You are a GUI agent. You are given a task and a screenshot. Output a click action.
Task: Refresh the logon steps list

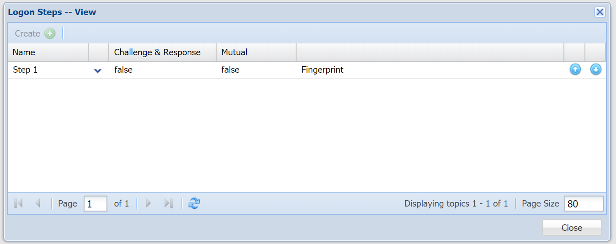click(194, 204)
